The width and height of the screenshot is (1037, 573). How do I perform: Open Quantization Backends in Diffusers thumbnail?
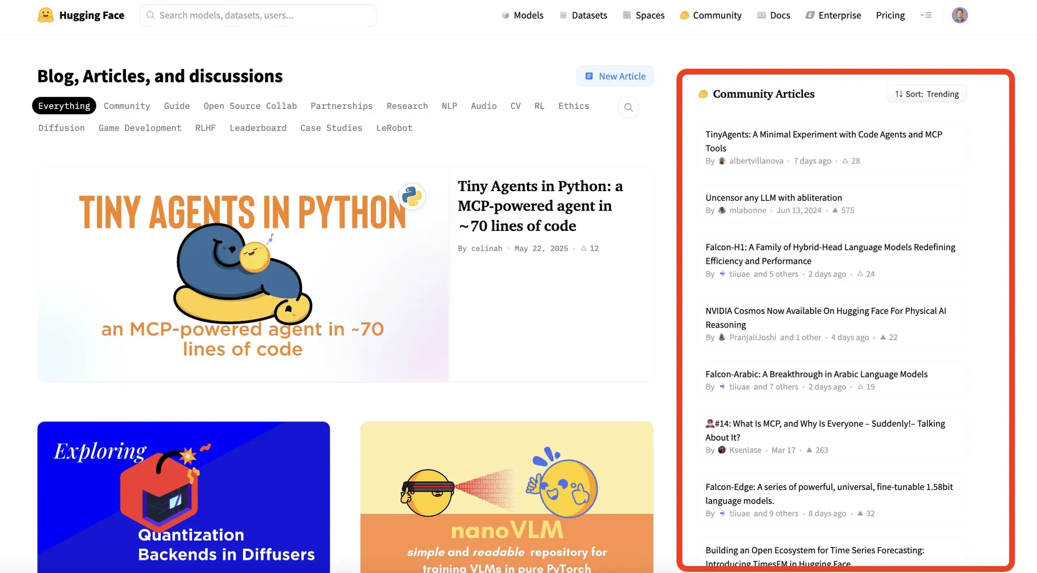coord(184,497)
